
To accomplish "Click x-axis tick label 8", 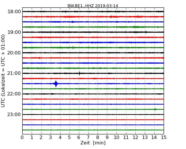I will click(x=98, y=138).
